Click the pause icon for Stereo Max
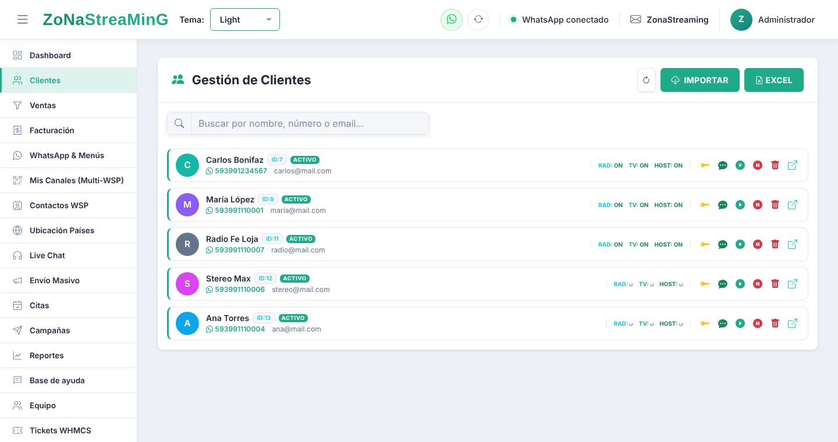 click(758, 284)
